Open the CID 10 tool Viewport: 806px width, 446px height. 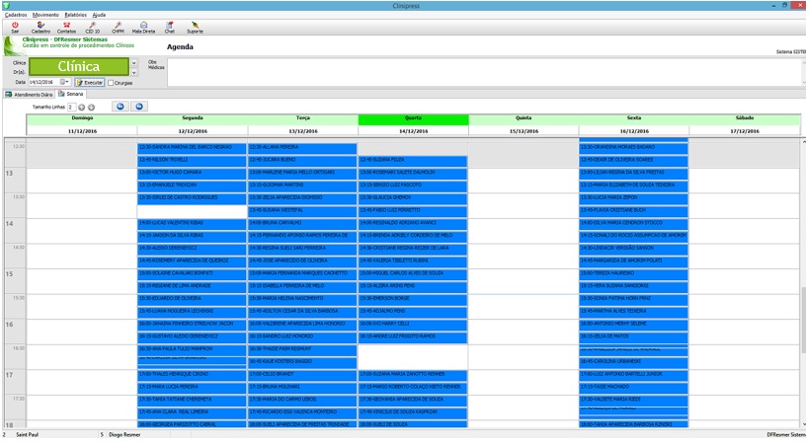click(x=92, y=26)
